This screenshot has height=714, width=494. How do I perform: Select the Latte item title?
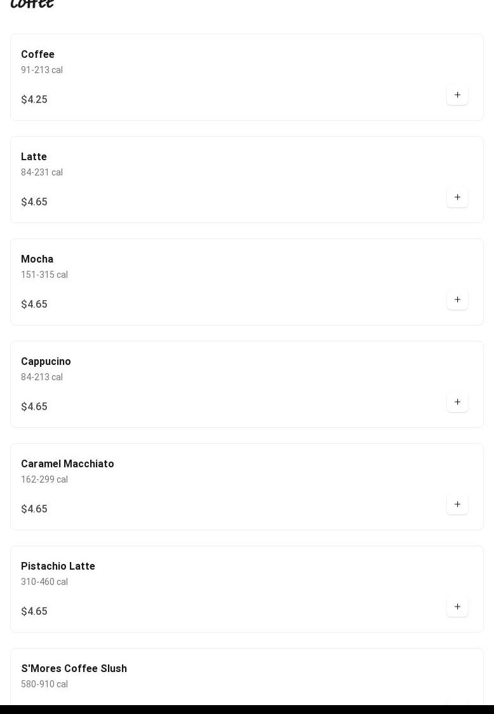pyautogui.click(x=34, y=157)
